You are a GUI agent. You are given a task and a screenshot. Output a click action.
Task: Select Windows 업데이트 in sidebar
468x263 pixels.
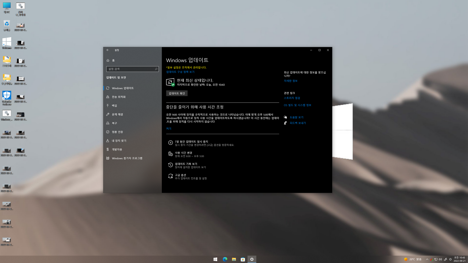click(x=132, y=88)
